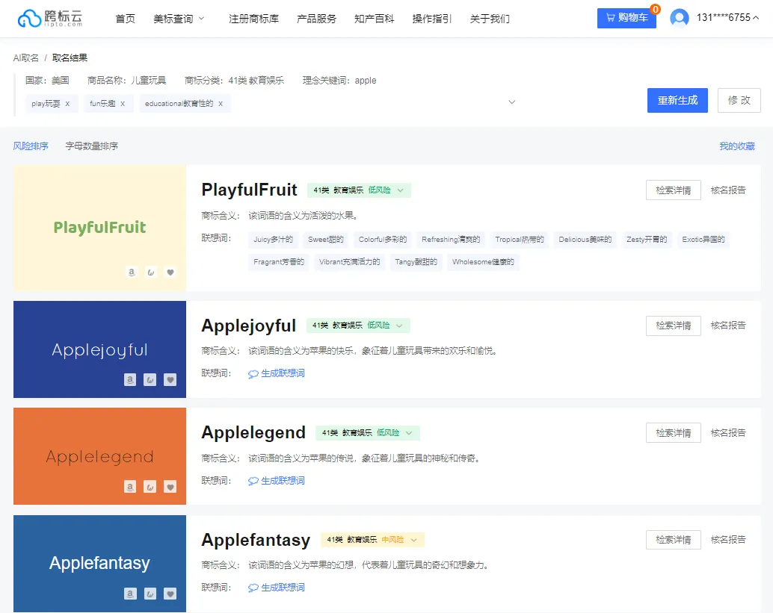Click speech bubble icon in Applefantasy row
Image resolution: width=773 pixels, height=613 pixels.
click(253, 588)
